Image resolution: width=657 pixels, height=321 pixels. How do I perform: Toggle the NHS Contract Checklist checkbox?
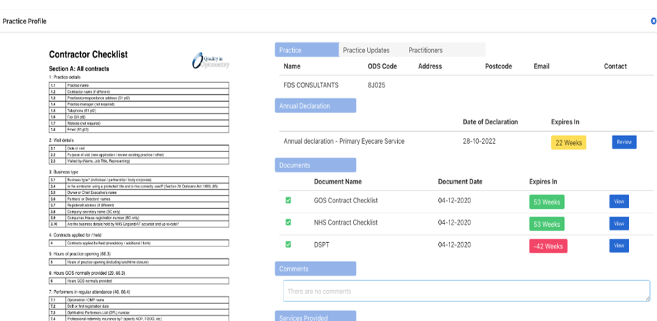pos(288,222)
